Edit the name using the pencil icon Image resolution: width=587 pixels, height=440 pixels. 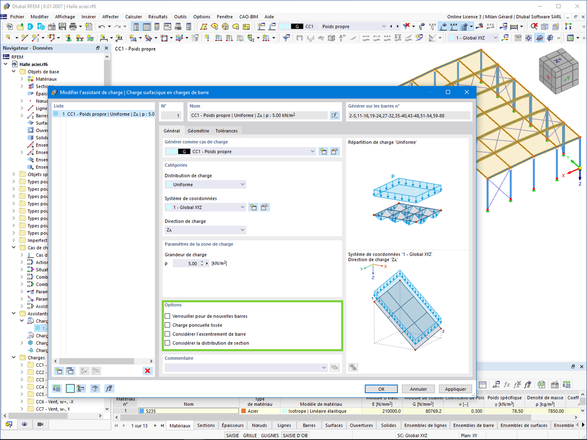(335, 115)
